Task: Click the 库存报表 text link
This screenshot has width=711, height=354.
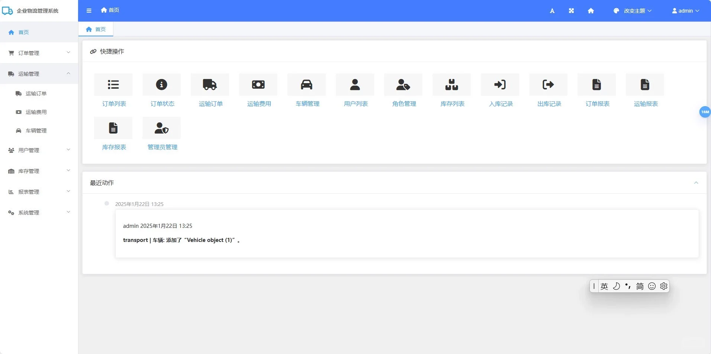Action: [114, 147]
